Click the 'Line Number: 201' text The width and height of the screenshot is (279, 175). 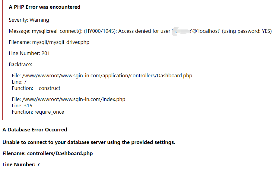click(29, 53)
